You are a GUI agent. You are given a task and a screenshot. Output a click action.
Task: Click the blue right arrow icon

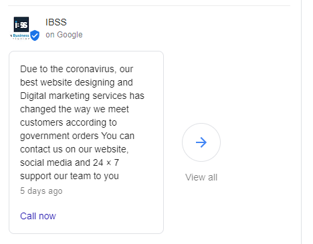click(x=201, y=142)
